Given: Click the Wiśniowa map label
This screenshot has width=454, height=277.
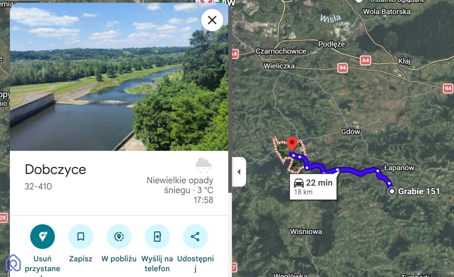Looking at the screenshot, I should (x=306, y=231).
